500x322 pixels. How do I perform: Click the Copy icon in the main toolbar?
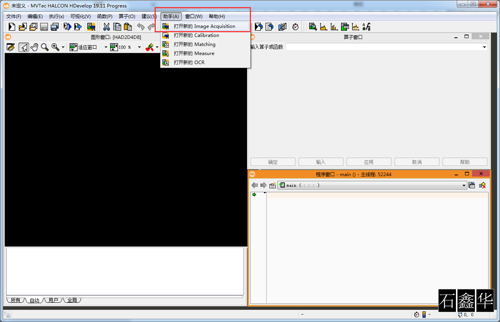point(117,27)
